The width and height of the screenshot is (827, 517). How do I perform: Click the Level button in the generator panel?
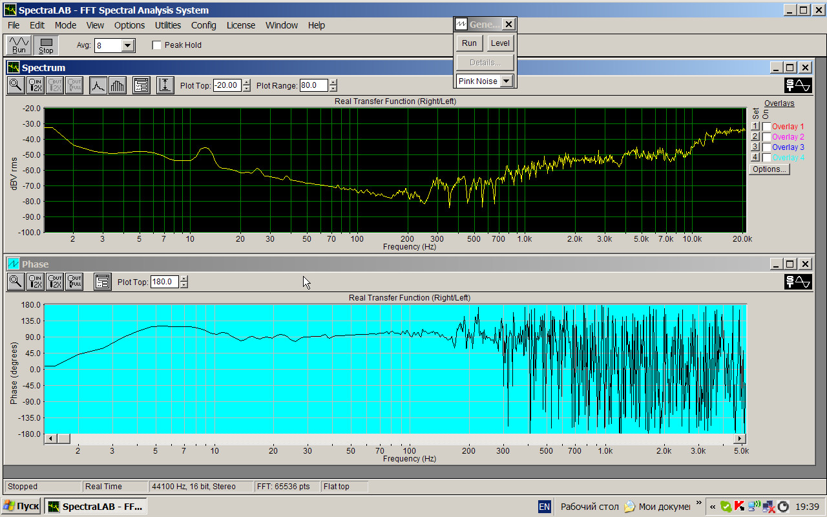499,43
